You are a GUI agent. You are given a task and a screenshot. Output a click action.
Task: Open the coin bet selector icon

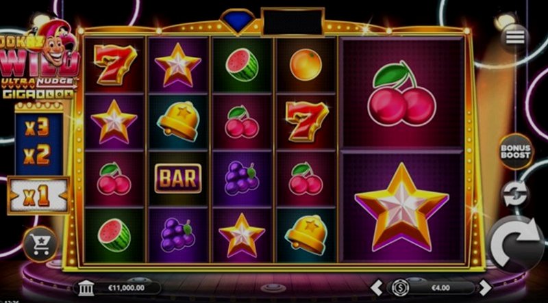(x=400, y=288)
